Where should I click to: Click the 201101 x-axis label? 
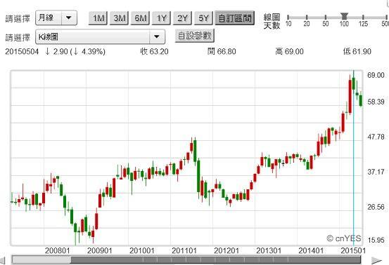[x=184, y=251]
